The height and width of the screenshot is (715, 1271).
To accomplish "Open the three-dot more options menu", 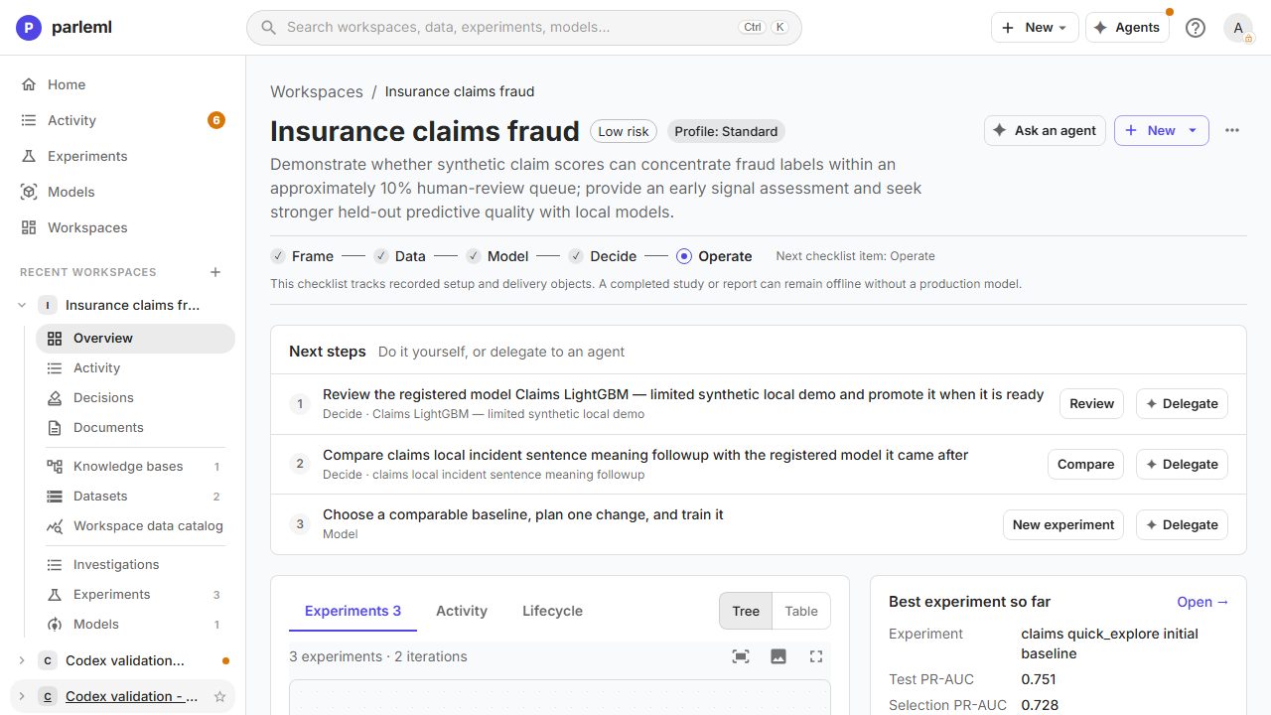I will (1232, 130).
